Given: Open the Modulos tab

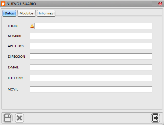Looking at the screenshot, I should pyautogui.click(x=26, y=13).
